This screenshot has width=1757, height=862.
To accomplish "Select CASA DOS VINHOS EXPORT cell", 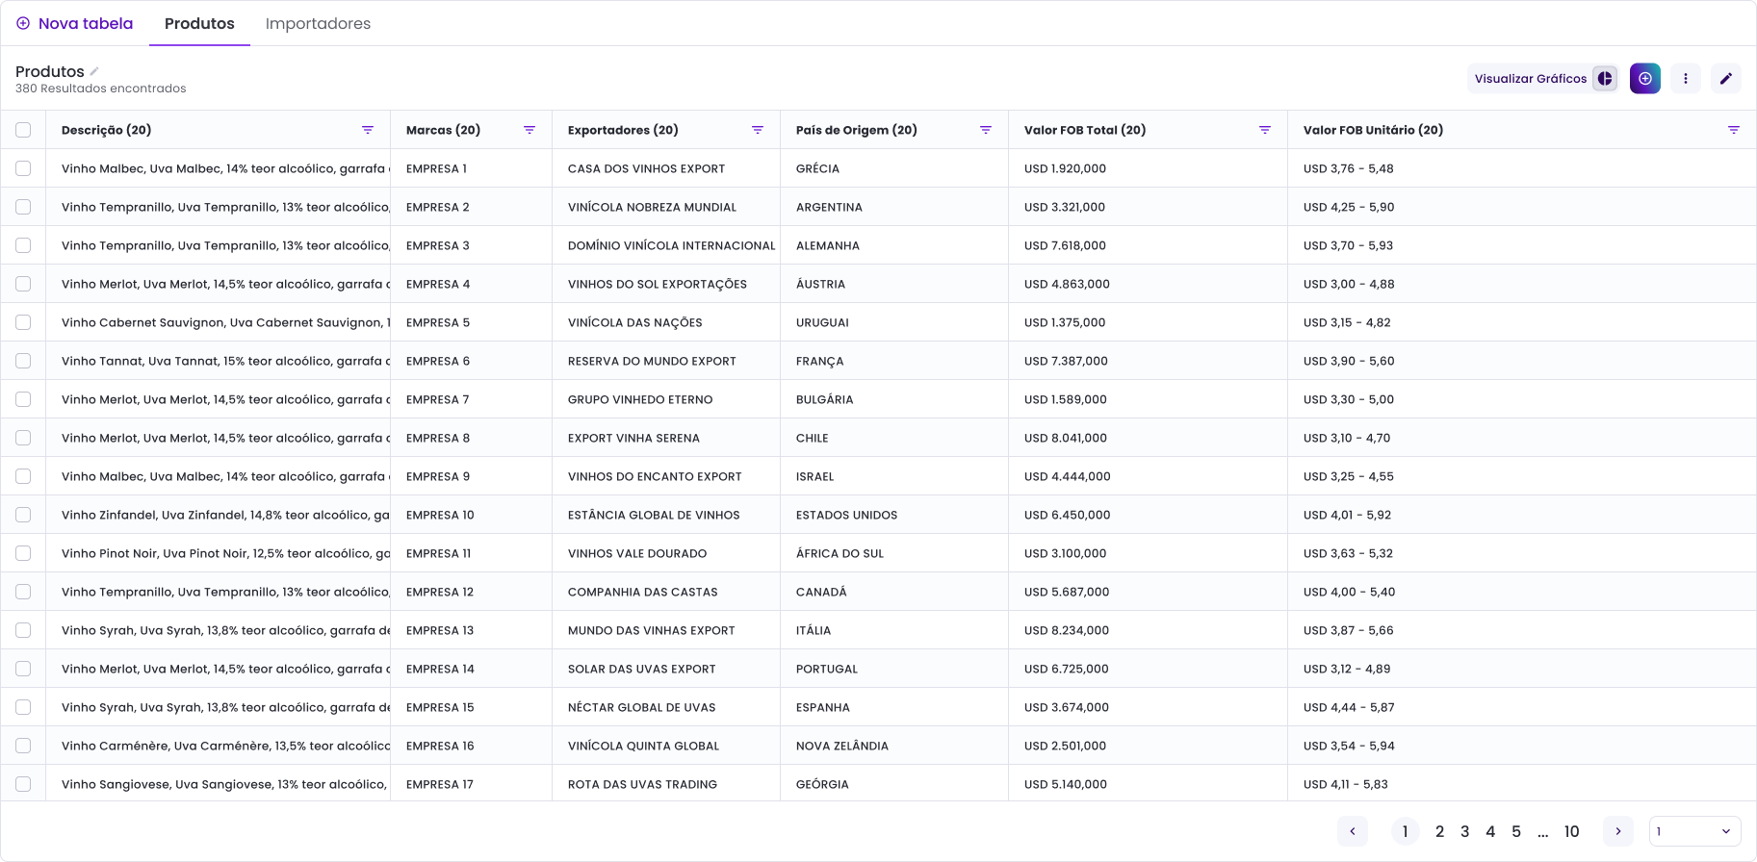I will point(666,168).
